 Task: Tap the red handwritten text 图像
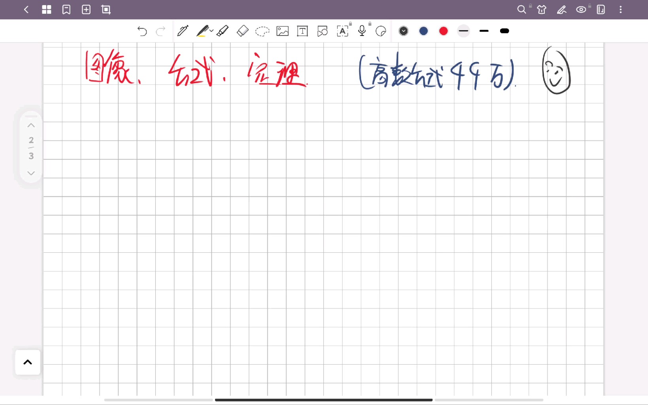(109, 67)
